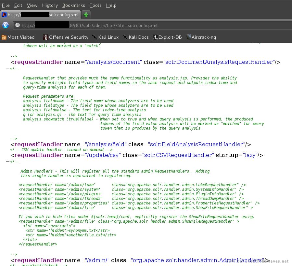The height and width of the screenshot is (266, 292).
Task: Click the commented '/admin/threads' handler line
Action: tap(131, 199)
